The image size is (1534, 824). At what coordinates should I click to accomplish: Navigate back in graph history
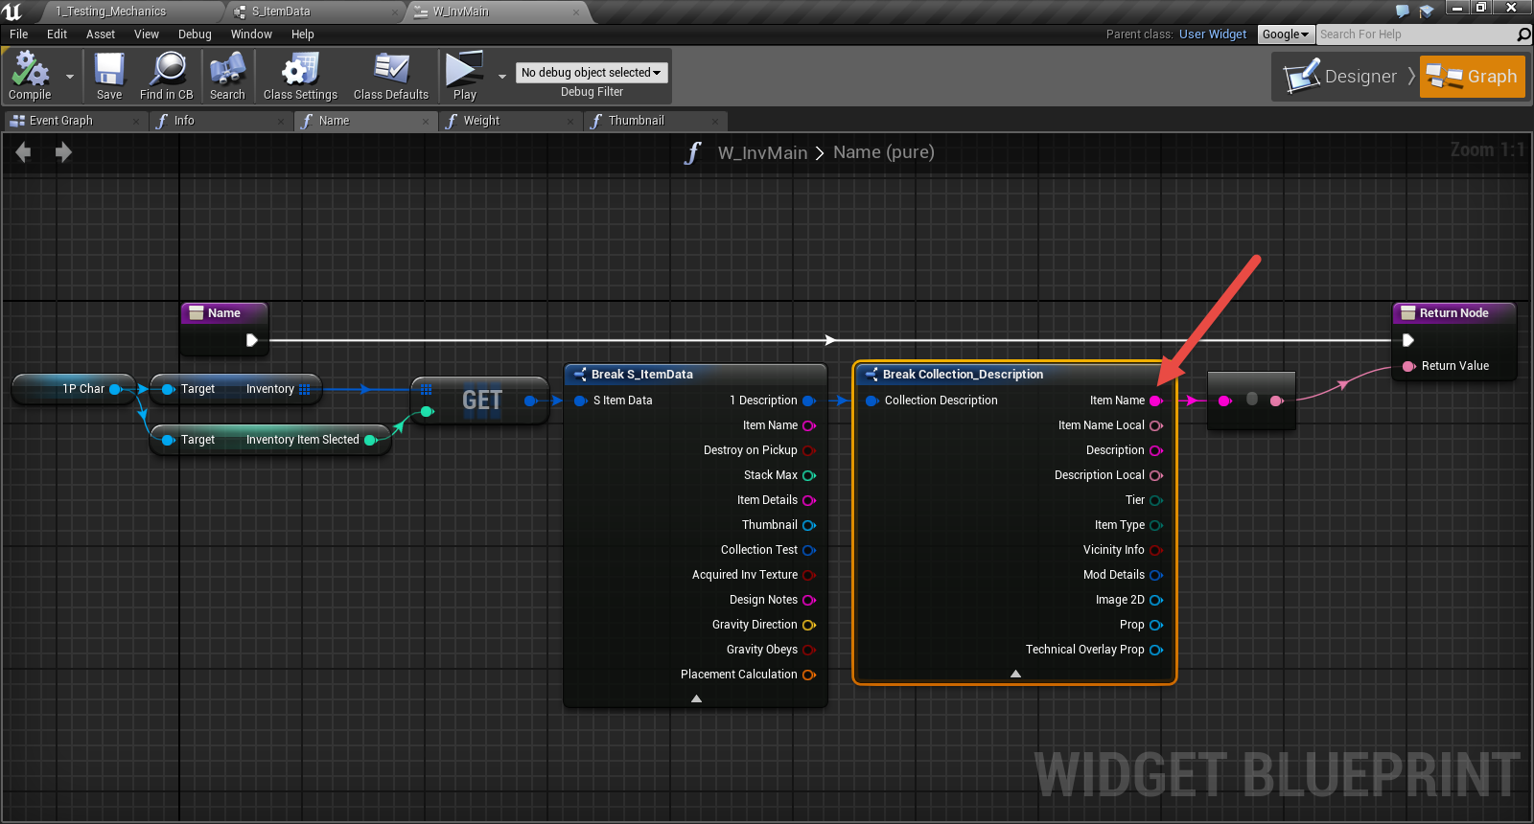24,152
